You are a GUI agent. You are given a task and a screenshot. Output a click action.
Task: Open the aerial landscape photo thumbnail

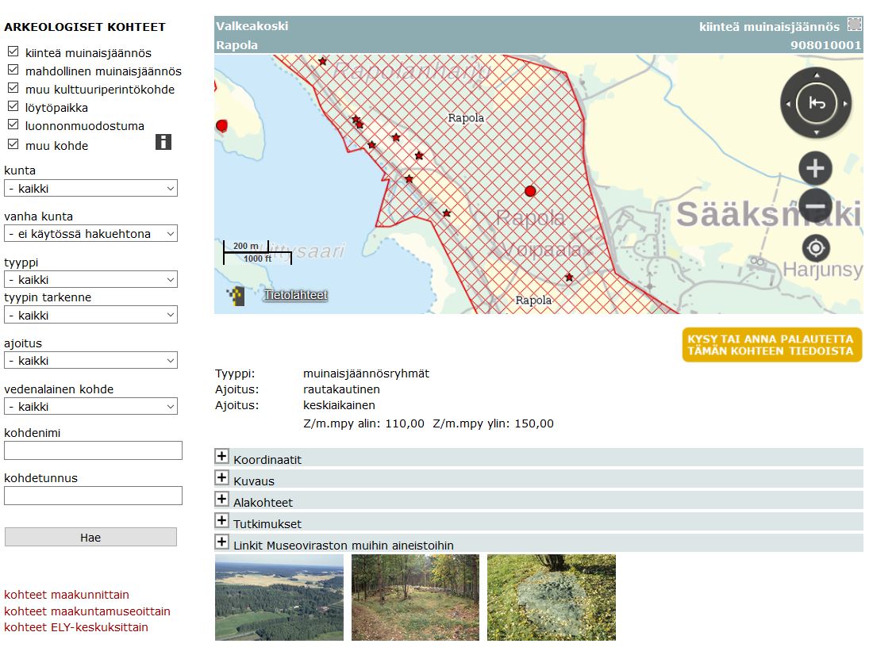(x=279, y=597)
